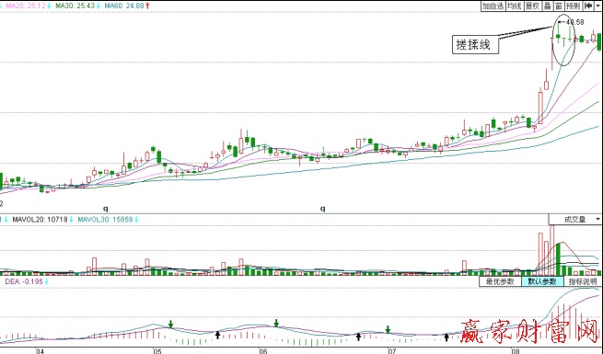Click the second q marker under price chart
Viewport: 603px width, 354px height.
click(x=322, y=209)
